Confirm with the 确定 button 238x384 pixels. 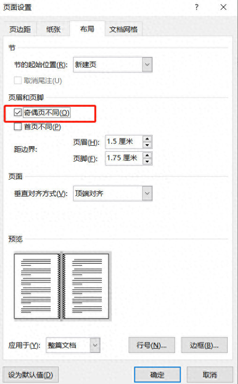tap(157, 375)
